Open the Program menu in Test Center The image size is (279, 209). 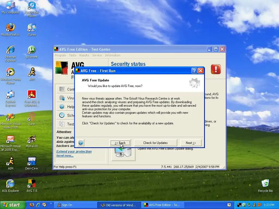(x=60, y=55)
